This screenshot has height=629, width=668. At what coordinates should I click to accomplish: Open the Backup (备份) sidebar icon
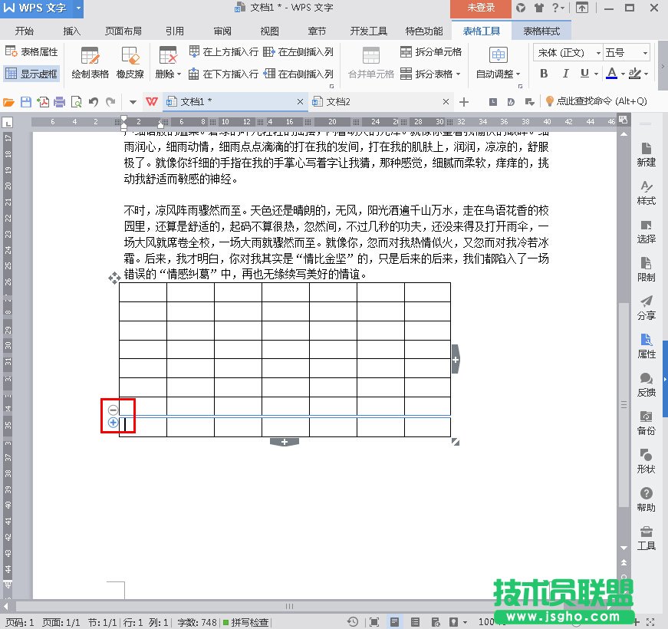(646, 423)
